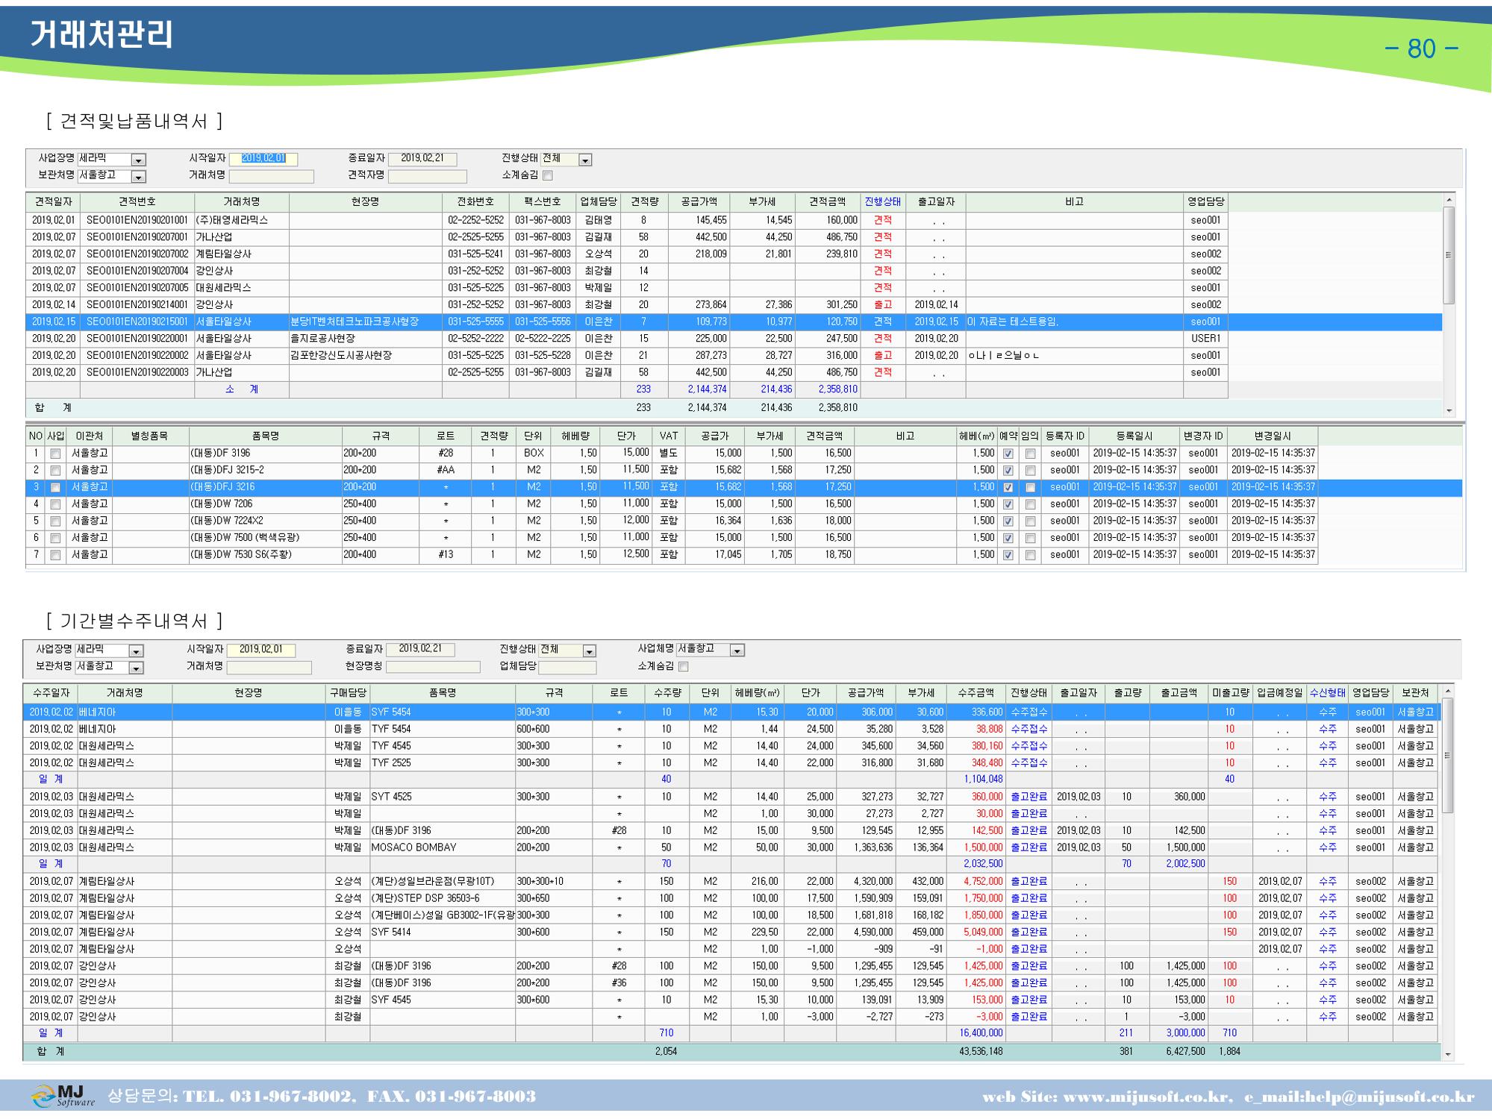
Task: Click the 견적자명 input field
Action: (428, 176)
